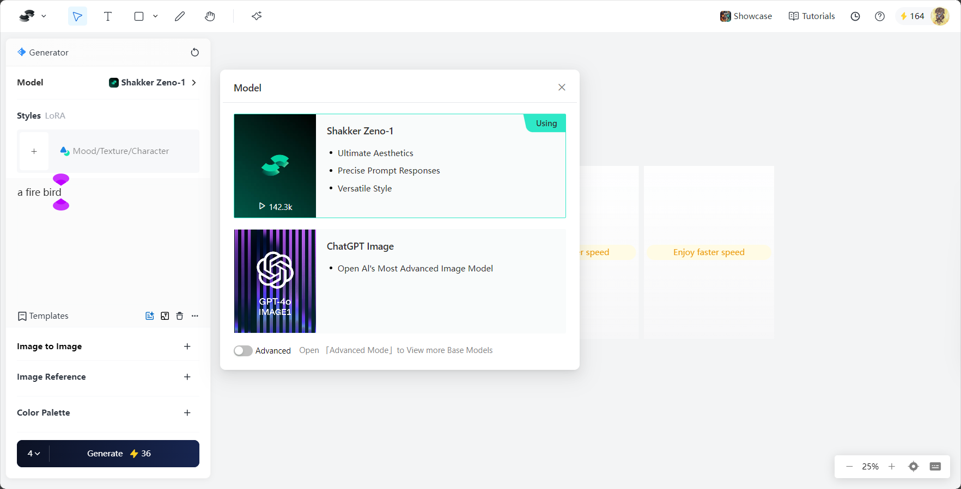
Task: Open the image count 4 dropdown
Action: [34, 454]
